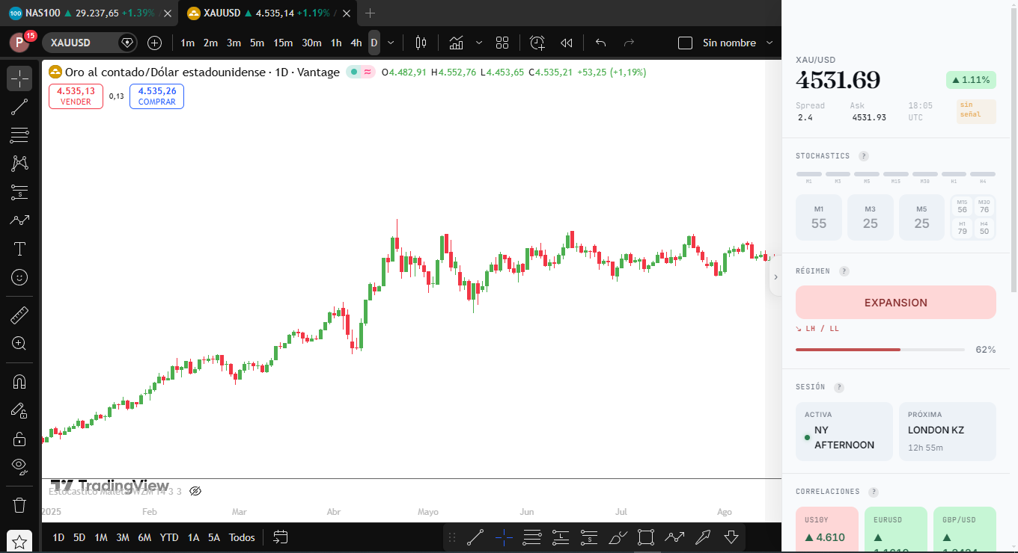Image resolution: width=1018 pixels, height=553 pixels.
Task: Expand the Sin nombre layout dropdown
Action: 769,43
